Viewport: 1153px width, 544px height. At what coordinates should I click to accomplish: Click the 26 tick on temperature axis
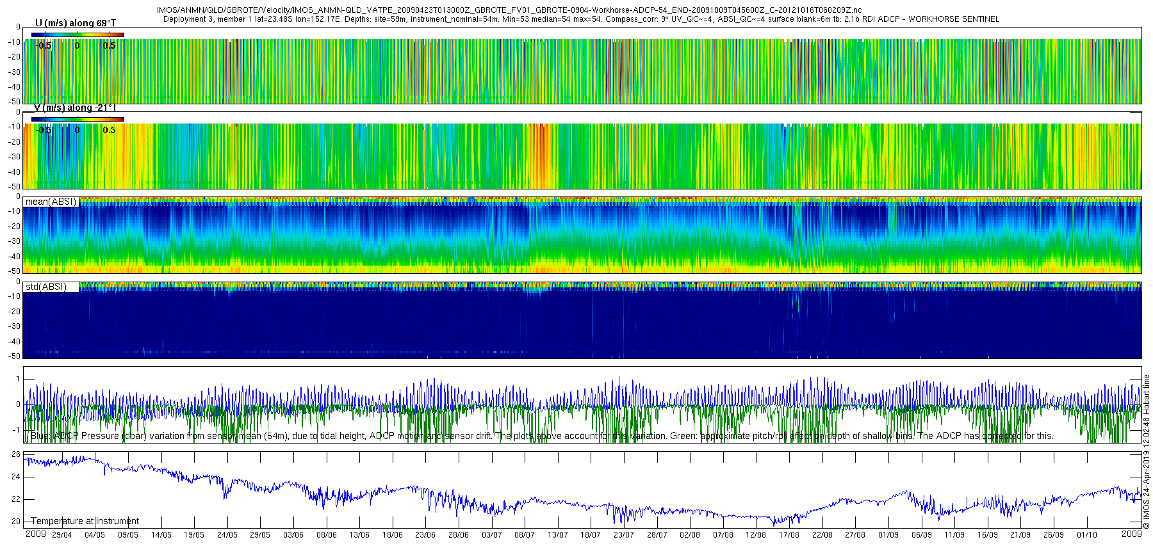[x=16, y=454]
